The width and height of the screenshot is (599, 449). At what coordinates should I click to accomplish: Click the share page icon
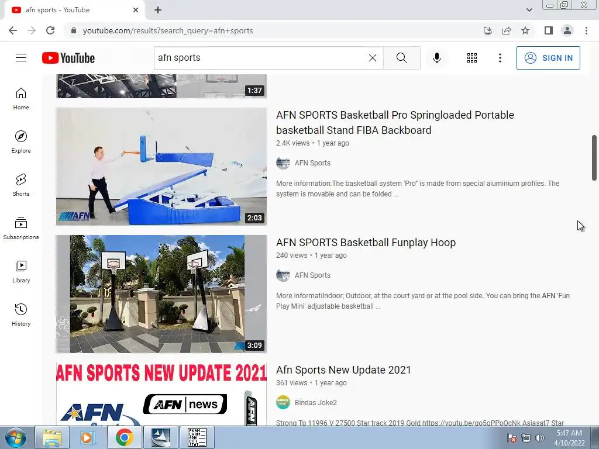click(507, 30)
